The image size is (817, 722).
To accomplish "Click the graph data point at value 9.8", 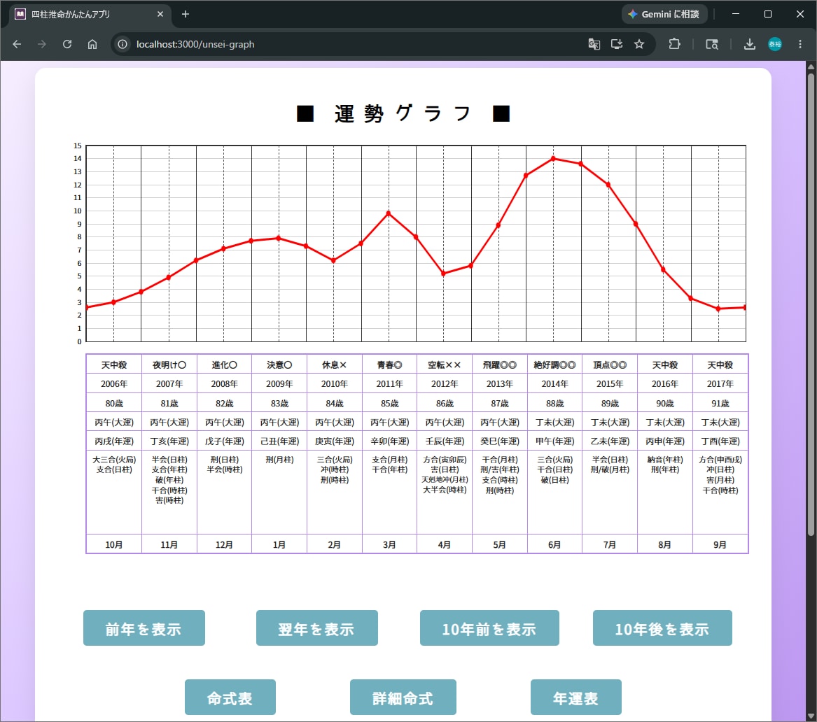I will click(388, 213).
